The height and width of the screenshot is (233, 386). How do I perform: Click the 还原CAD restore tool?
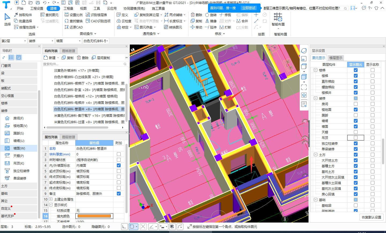click(74, 27)
